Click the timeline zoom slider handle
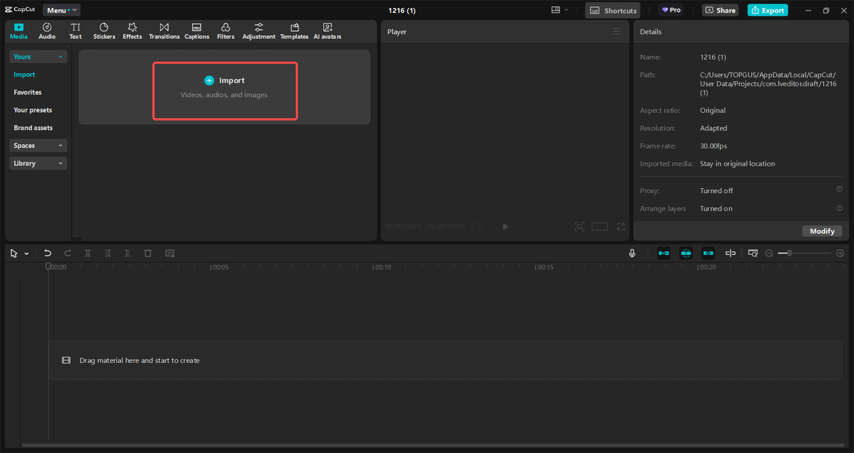 (x=789, y=253)
